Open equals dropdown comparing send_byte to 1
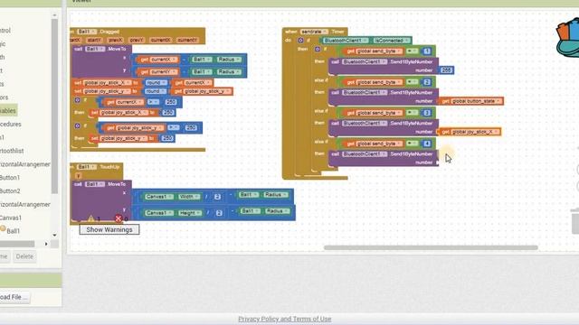Image resolution: width=579 pixels, height=325 pixels. click(x=413, y=51)
